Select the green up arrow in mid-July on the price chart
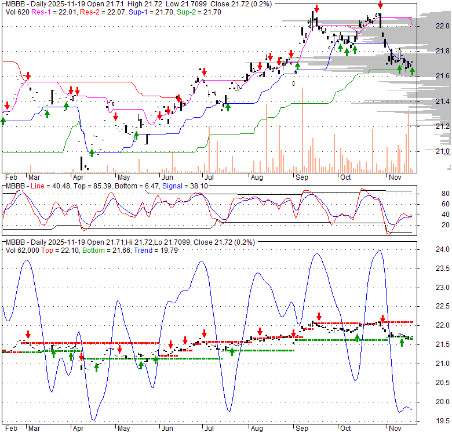Image resolution: width=452 pixels, height=432 pixels. click(x=227, y=106)
